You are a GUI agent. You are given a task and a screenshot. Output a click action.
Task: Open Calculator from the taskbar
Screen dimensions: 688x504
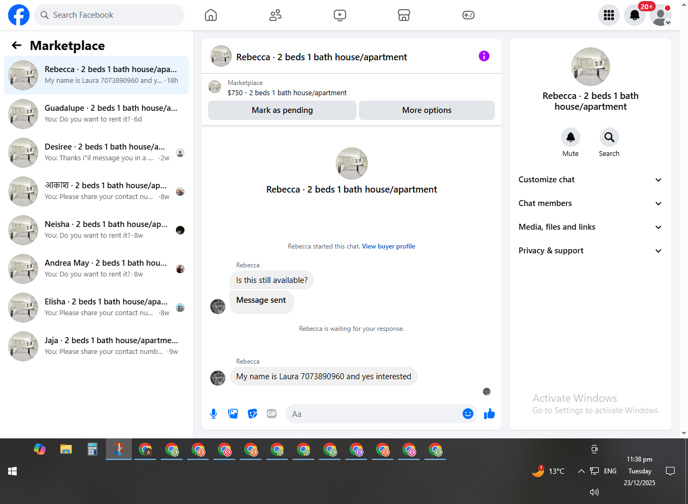(x=93, y=449)
